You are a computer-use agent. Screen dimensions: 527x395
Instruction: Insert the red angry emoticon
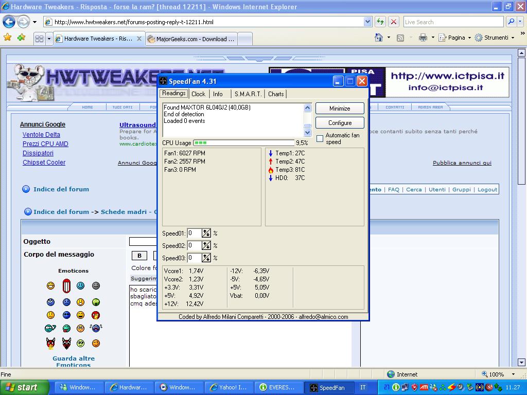[x=96, y=315]
